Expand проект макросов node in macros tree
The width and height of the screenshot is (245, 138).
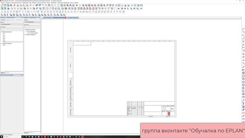pyautogui.click(x=24, y=34)
